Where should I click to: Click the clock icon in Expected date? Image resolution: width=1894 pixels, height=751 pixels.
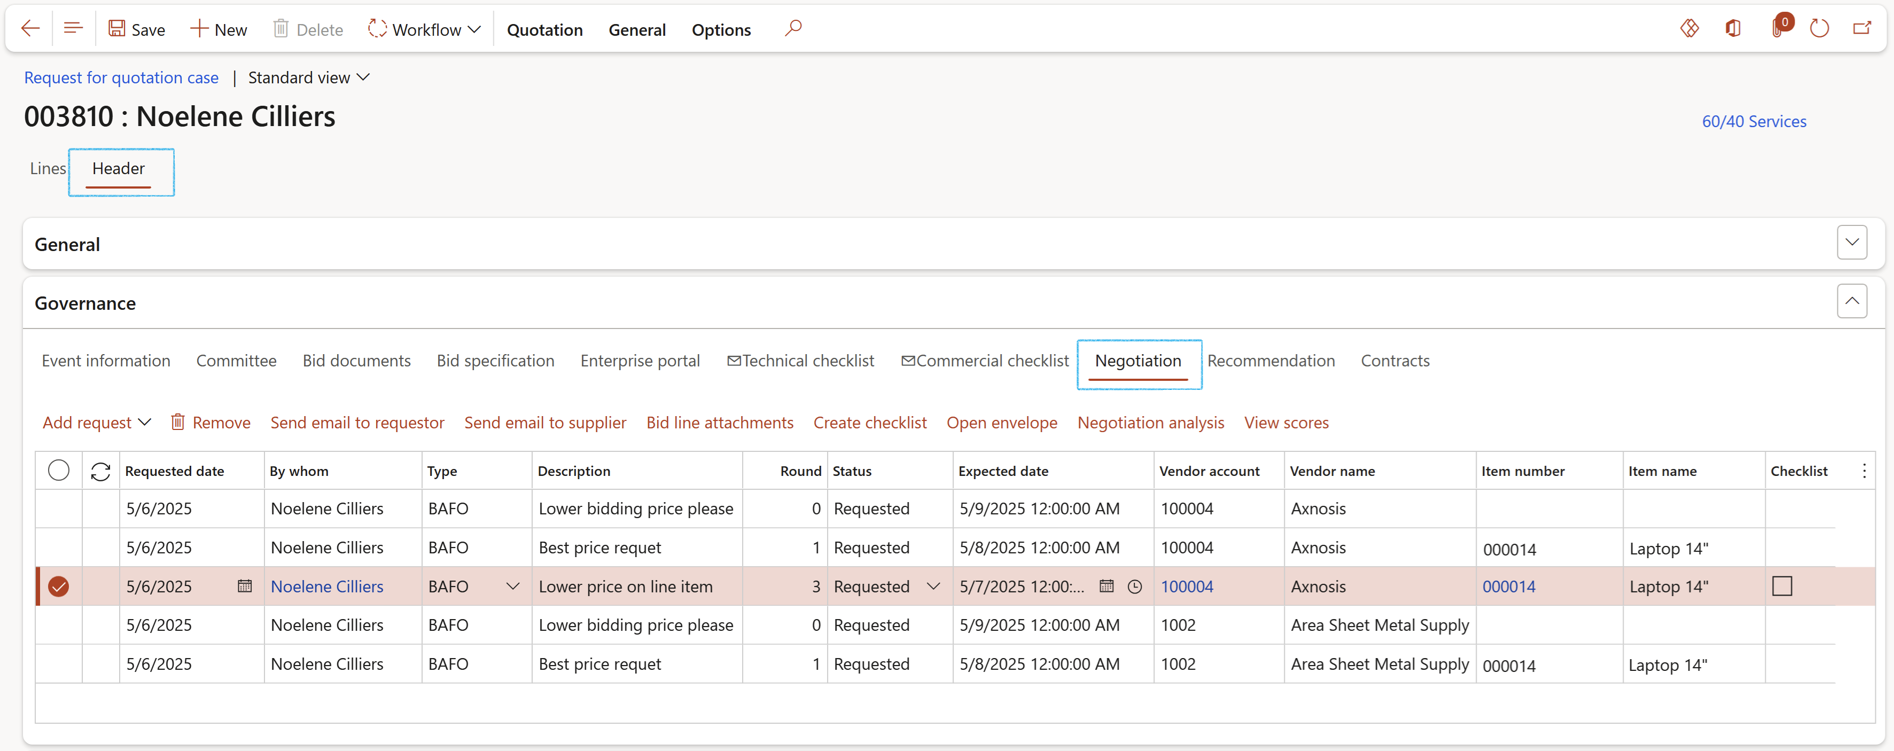pyautogui.click(x=1134, y=586)
